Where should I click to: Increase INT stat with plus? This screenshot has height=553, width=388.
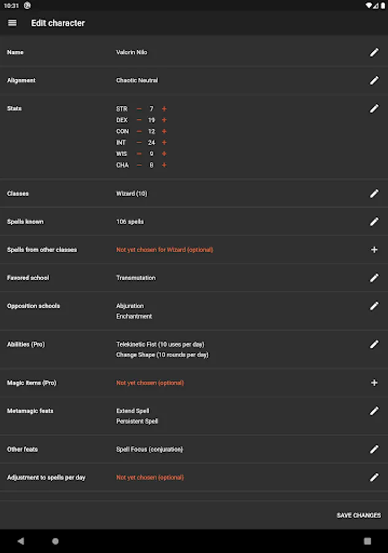(x=164, y=143)
